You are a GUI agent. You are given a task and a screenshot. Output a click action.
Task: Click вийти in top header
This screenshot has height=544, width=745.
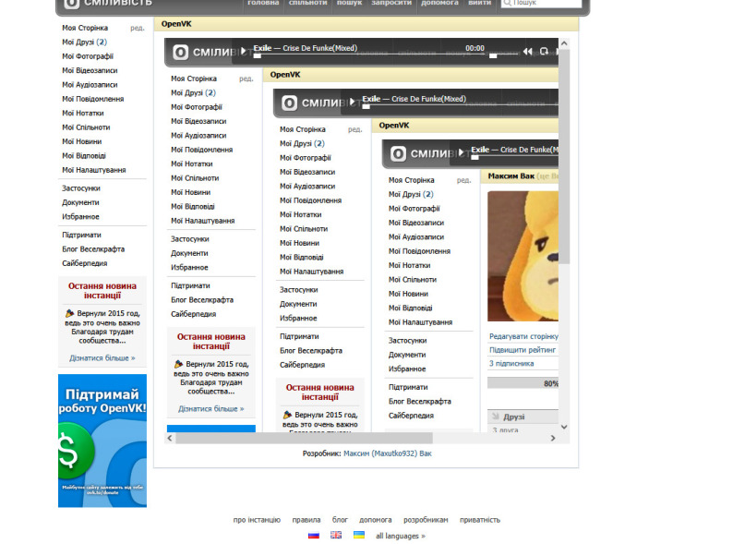[x=480, y=3]
